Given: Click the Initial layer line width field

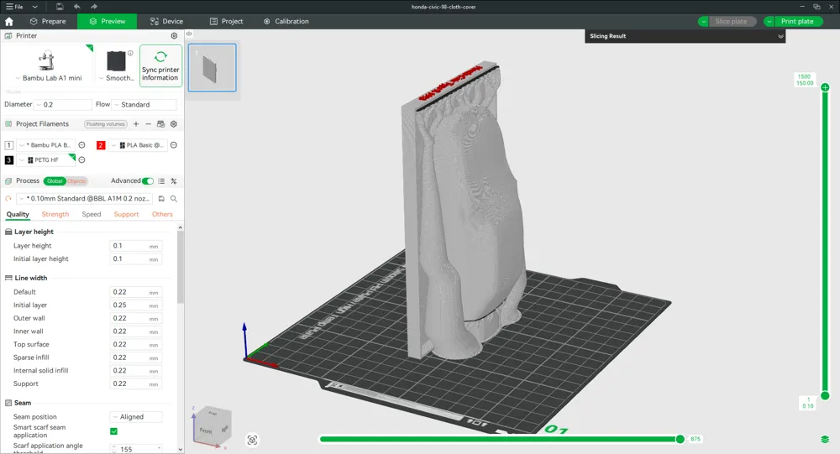Looking at the screenshot, I should point(135,305).
